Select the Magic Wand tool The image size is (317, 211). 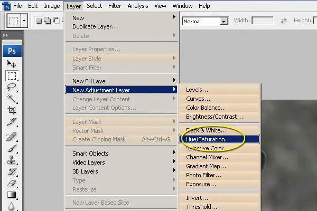coord(12,99)
